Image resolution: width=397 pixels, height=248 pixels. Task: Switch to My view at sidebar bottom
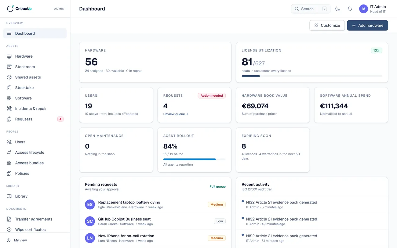pyautogui.click(x=35, y=240)
